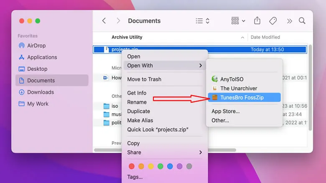Choose Tags... in context menu
This screenshot has height=183, width=326.
(165, 177)
